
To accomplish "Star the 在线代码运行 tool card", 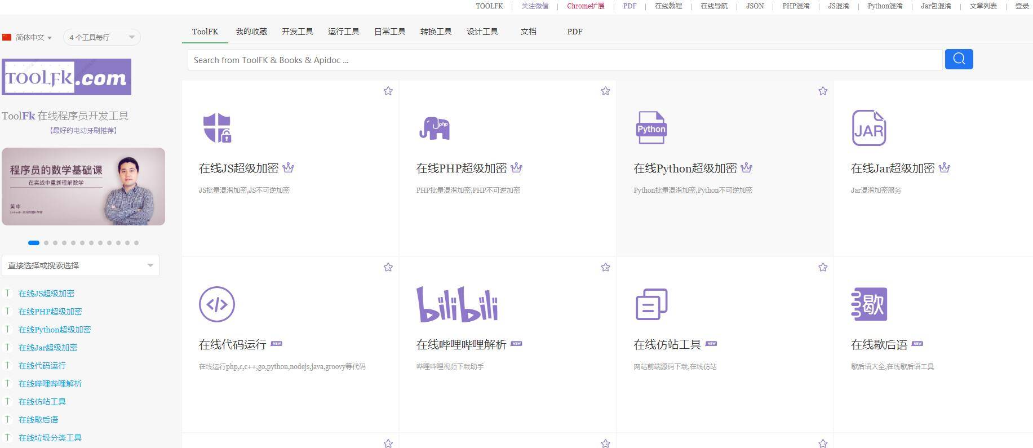I will pos(388,268).
